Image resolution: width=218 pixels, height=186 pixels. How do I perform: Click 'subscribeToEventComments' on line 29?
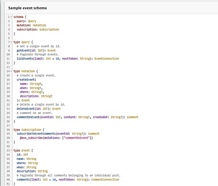click(36, 134)
